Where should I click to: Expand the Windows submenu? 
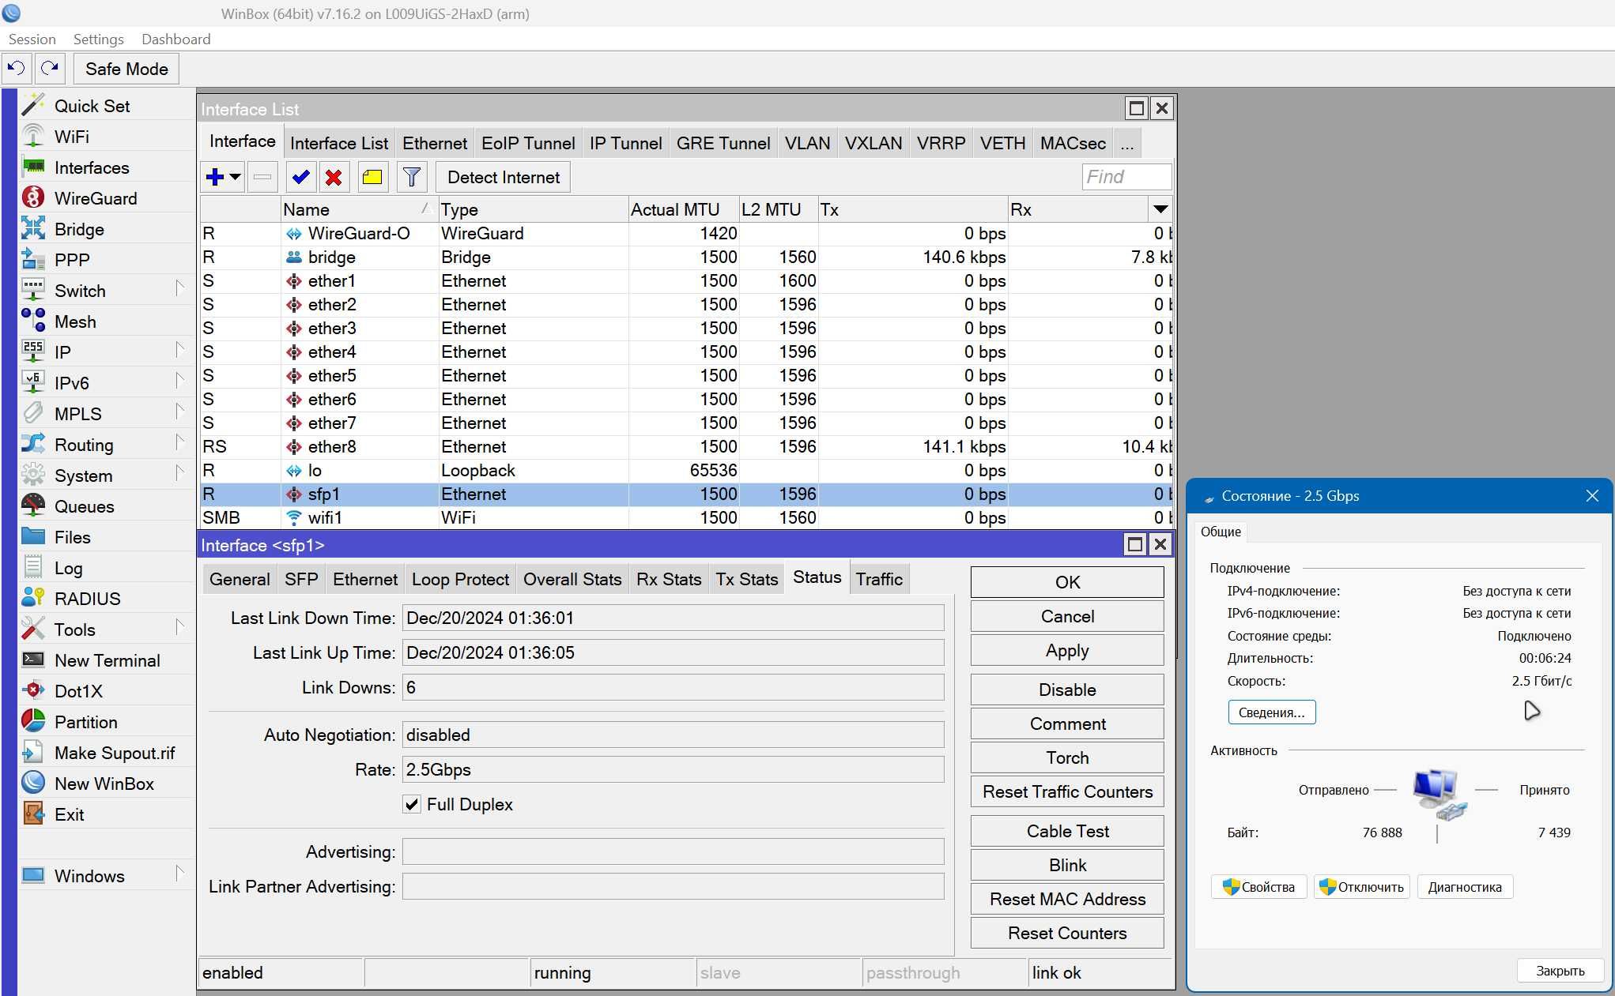coord(180,874)
